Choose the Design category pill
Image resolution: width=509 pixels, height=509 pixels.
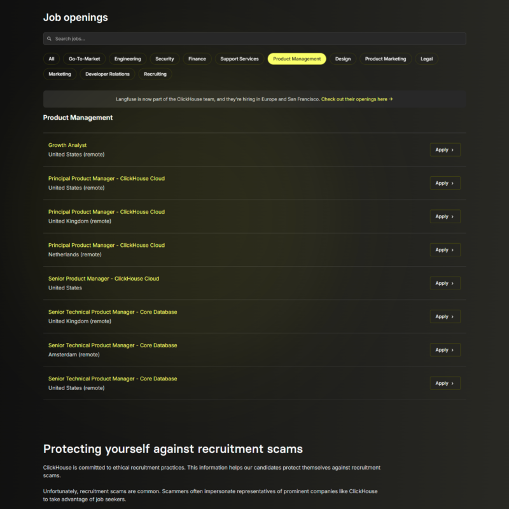(343, 59)
